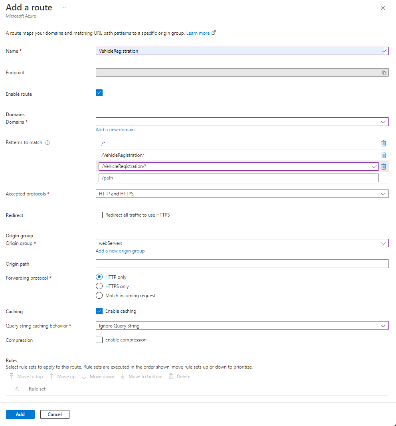The image size is (396, 426).
Task: Delete the /* pattern row
Action: coord(384,144)
